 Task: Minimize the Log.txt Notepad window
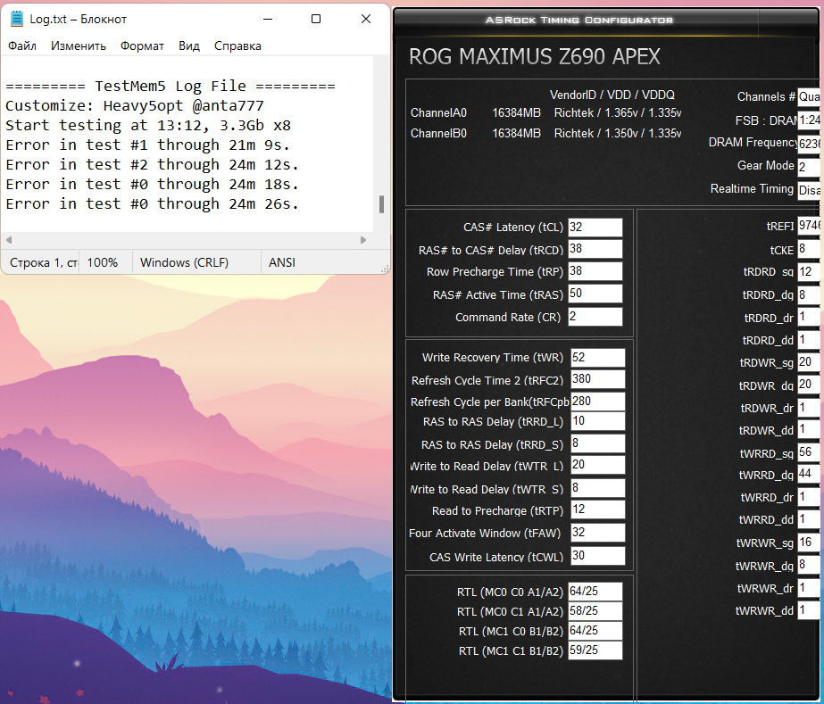coord(268,19)
